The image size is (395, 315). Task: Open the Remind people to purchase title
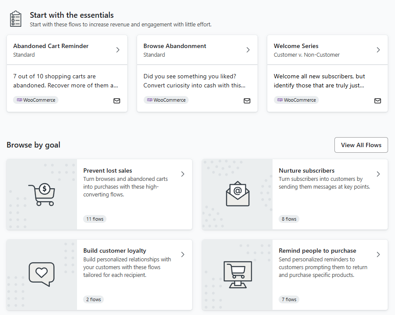318,251
